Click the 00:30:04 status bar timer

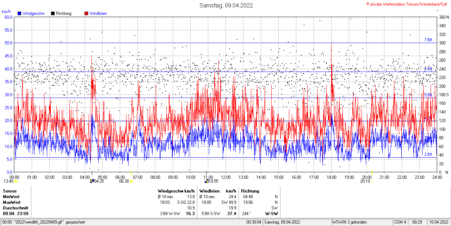tap(254, 222)
